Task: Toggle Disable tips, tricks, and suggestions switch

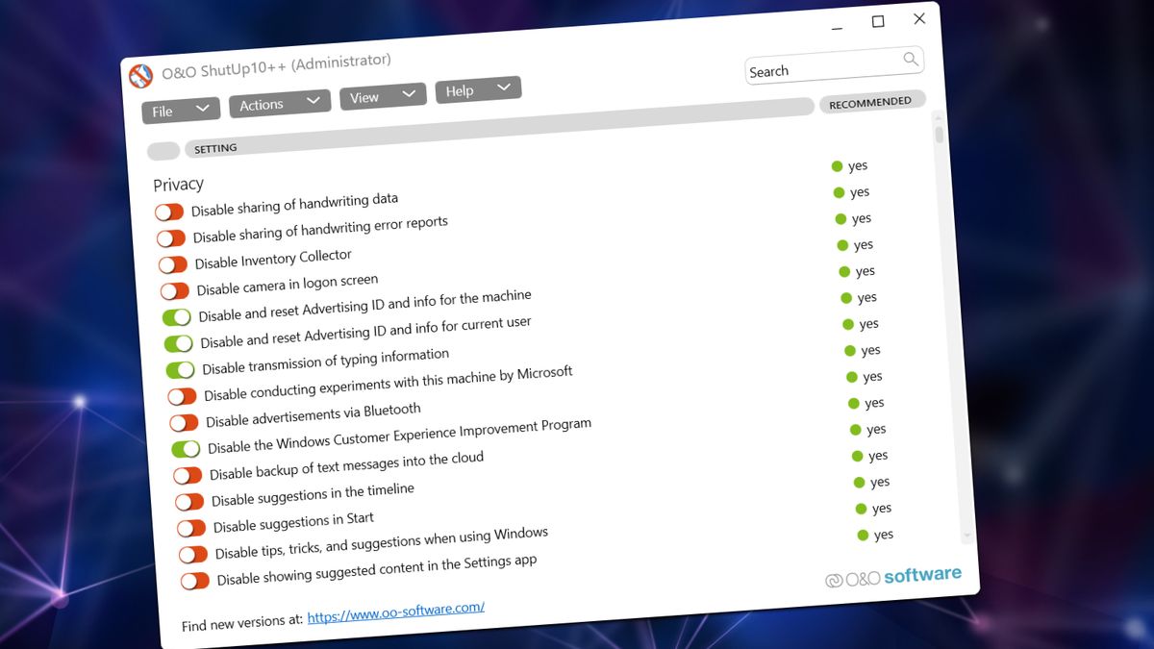Action: [x=193, y=555]
